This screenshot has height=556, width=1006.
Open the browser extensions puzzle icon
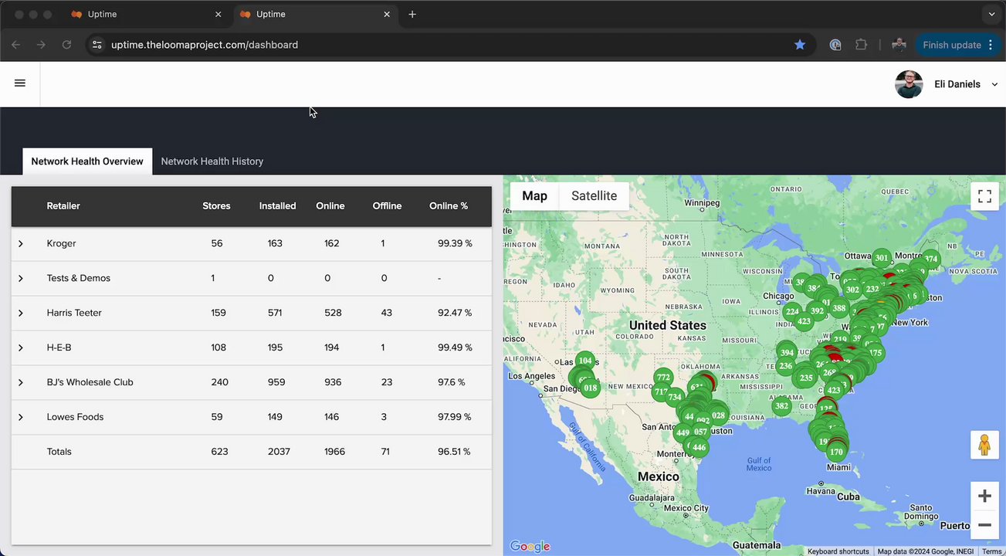pyautogui.click(x=861, y=45)
